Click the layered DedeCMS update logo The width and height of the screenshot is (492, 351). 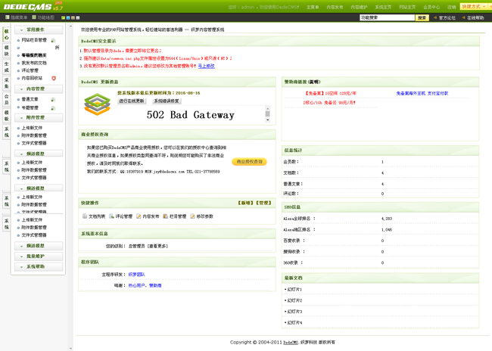[x=98, y=104]
